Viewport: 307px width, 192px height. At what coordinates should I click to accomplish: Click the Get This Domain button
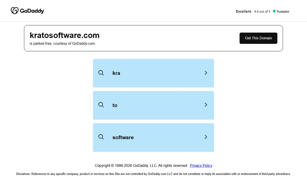(258, 38)
